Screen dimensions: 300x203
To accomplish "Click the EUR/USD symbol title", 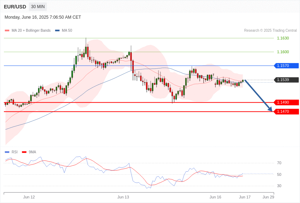I will pos(15,7).
